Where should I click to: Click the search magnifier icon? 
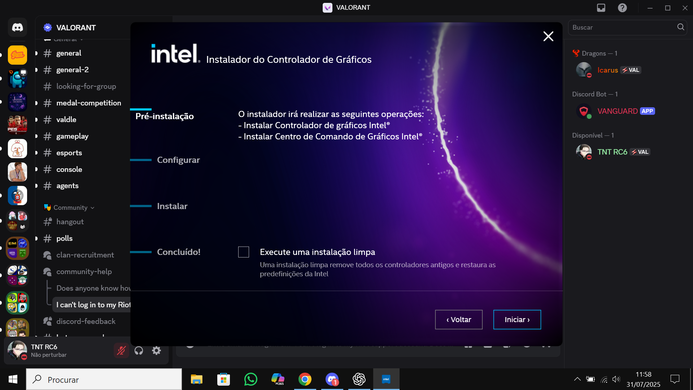point(681,27)
